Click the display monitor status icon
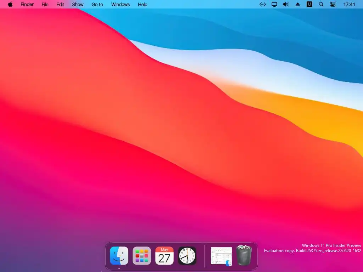Image resolution: width=363 pixels, height=272 pixels. pyautogui.click(x=274, y=4)
